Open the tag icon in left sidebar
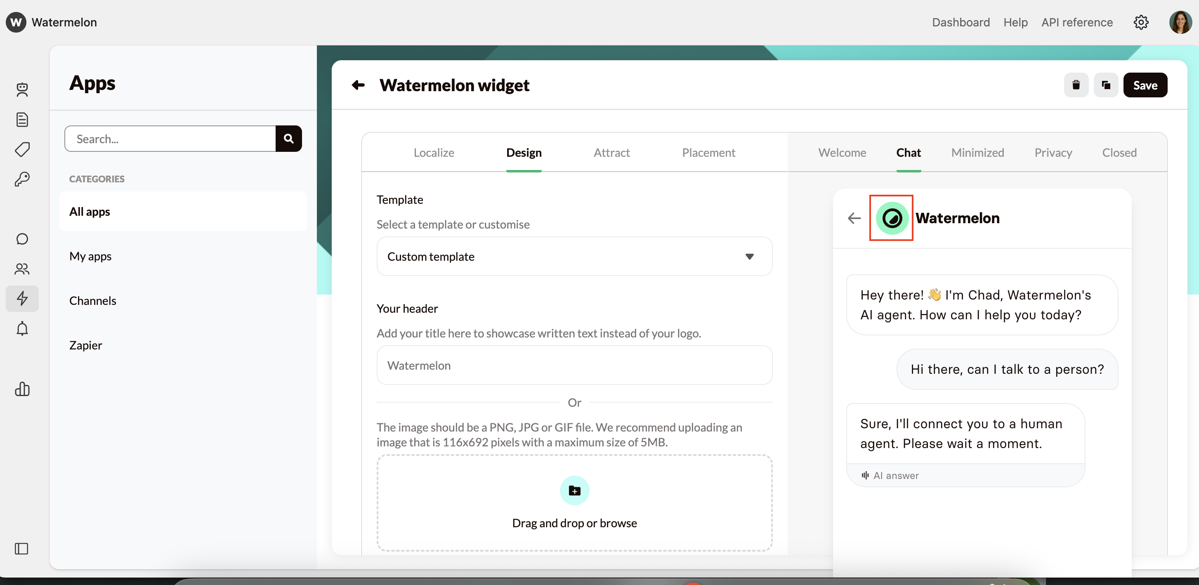Image resolution: width=1199 pixels, height=585 pixels. pyautogui.click(x=22, y=149)
